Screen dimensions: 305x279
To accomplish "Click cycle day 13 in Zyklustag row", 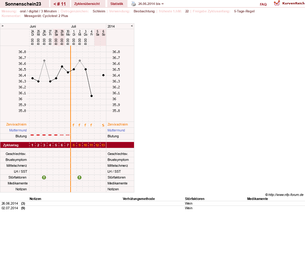I will [x=103, y=145].
